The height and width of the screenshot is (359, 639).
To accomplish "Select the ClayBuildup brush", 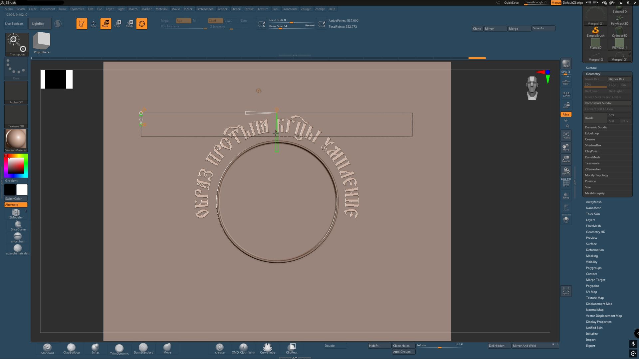I will [71, 349].
